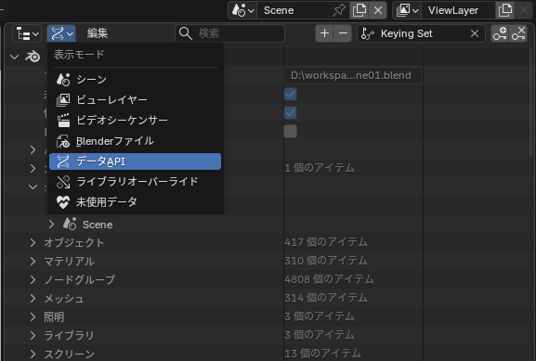Open the view layer browse dropdown icon
The height and width of the screenshot is (361, 536).
pyautogui.click(x=407, y=10)
